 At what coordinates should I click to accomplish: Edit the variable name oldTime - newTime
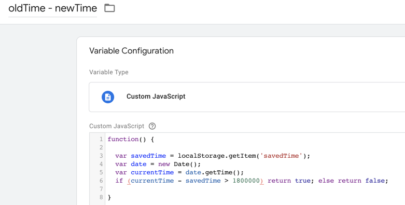53,8
